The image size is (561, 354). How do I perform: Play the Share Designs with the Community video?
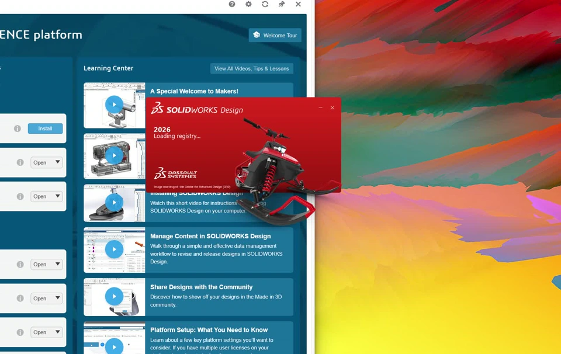point(114,296)
